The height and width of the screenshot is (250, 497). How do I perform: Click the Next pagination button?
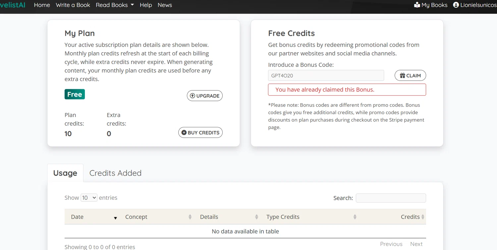pyautogui.click(x=416, y=244)
